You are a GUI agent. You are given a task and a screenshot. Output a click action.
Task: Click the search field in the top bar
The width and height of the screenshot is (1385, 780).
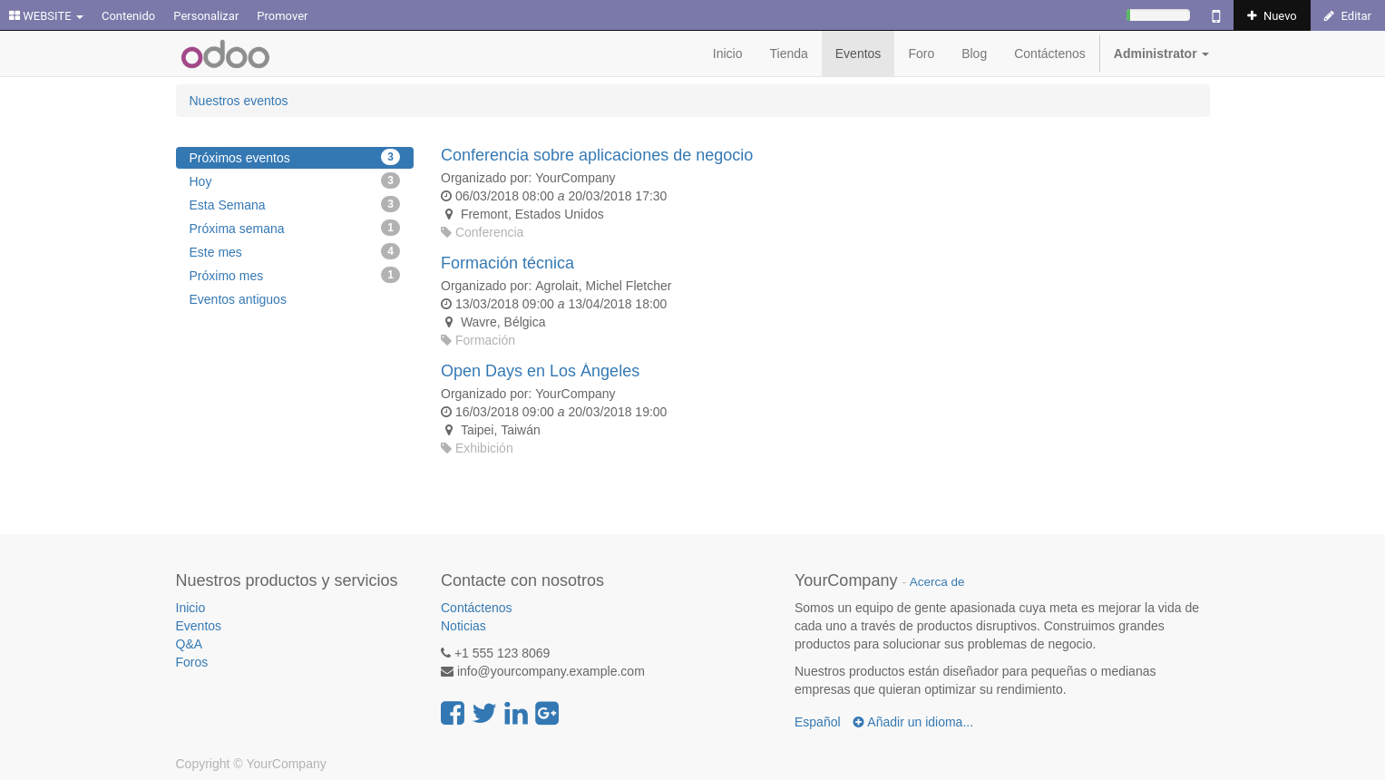click(1157, 15)
